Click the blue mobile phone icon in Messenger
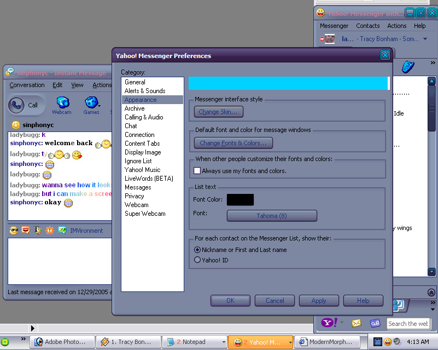The image size is (438, 350). pyautogui.click(x=408, y=67)
